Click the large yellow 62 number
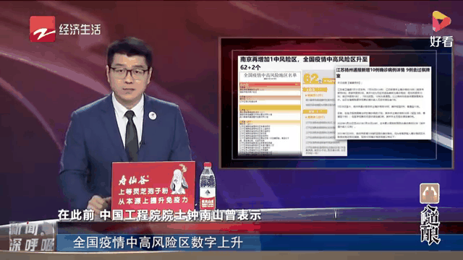Viewport: 463px width, 260px height. (x=311, y=79)
